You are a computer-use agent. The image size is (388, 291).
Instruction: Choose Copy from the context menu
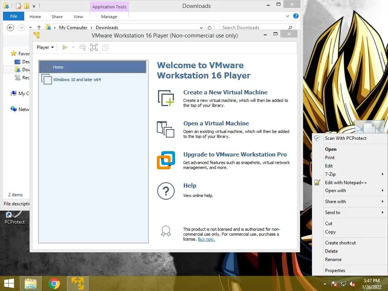[350, 232]
